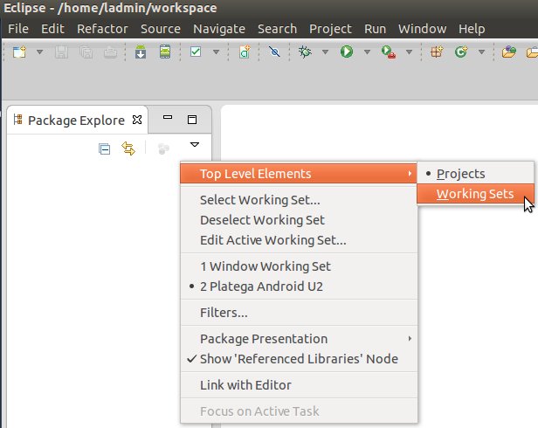Open the Filters... dialog entry
Viewport: 538px width, 428px height.
tap(299, 313)
